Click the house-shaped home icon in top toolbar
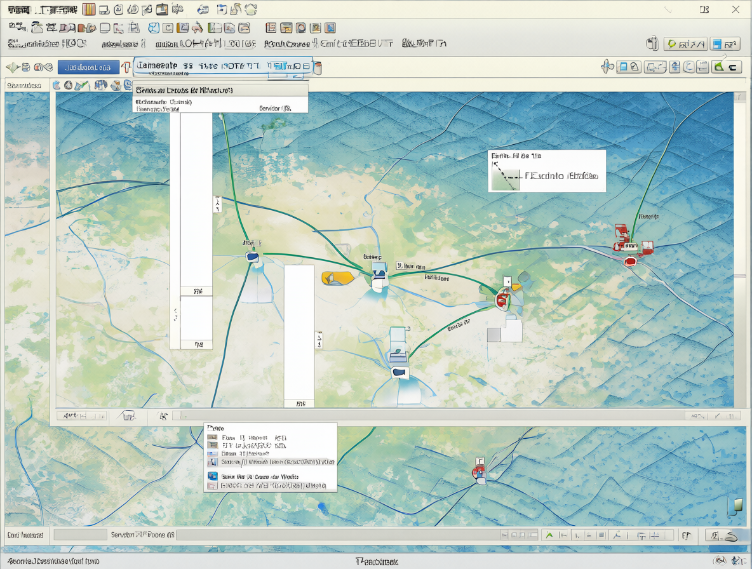752x569 pixels. click(250, 9)
